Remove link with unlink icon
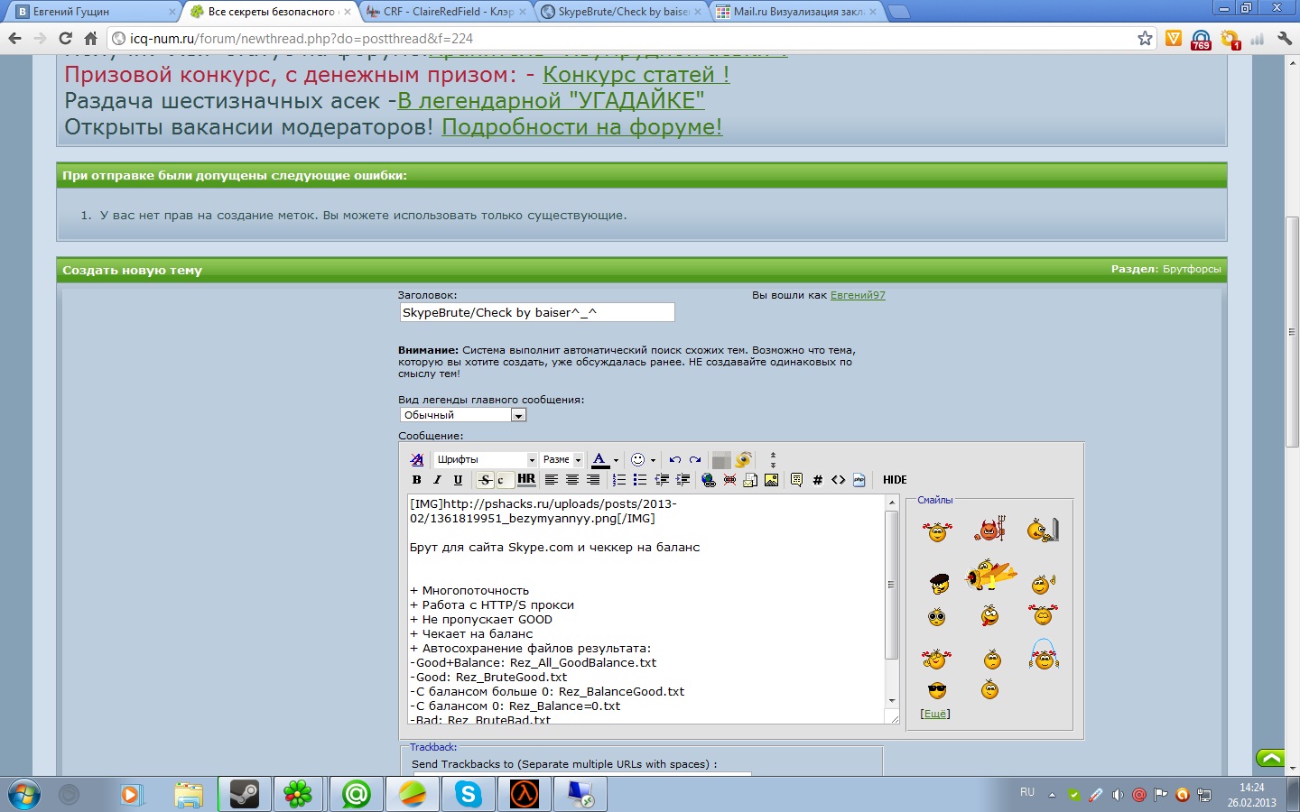Image resolution: width=1300 pixels, height=812 pixels. click(x=729, y=480)
